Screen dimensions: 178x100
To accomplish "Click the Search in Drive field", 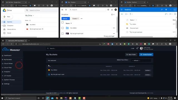I will tap(41, 10).
